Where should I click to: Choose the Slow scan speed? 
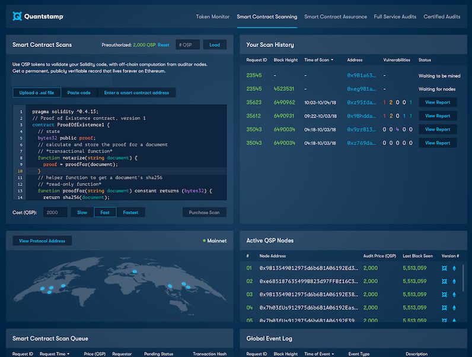[82, 212]
